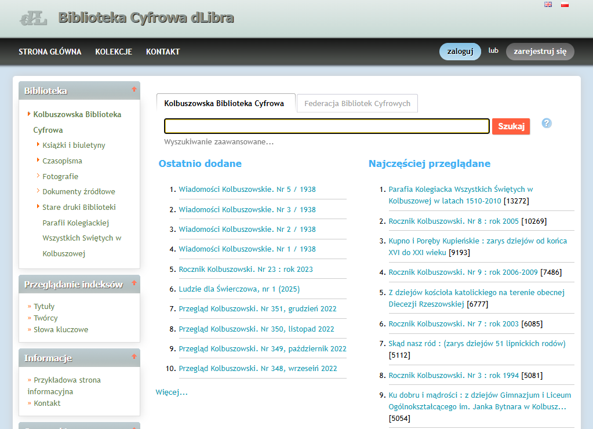Image resolution: width=593 pixels, height=429 pixels.
Task: Open Przegląd Kolbuszowski Nr 350 listopad 2022
Action: [256, 329]
